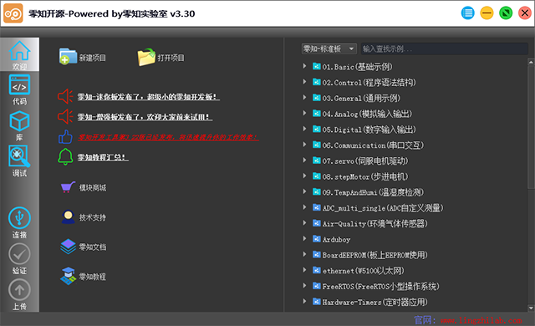The image size is (535, 326).
Task: Select the 02.Control(程序语法结构) row
Action: point(369,82)
